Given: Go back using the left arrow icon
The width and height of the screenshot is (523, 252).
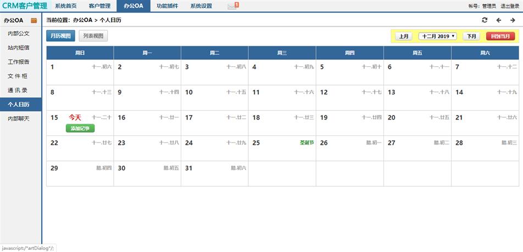Looking at the screenshot, I should click(x=499, y=20).
